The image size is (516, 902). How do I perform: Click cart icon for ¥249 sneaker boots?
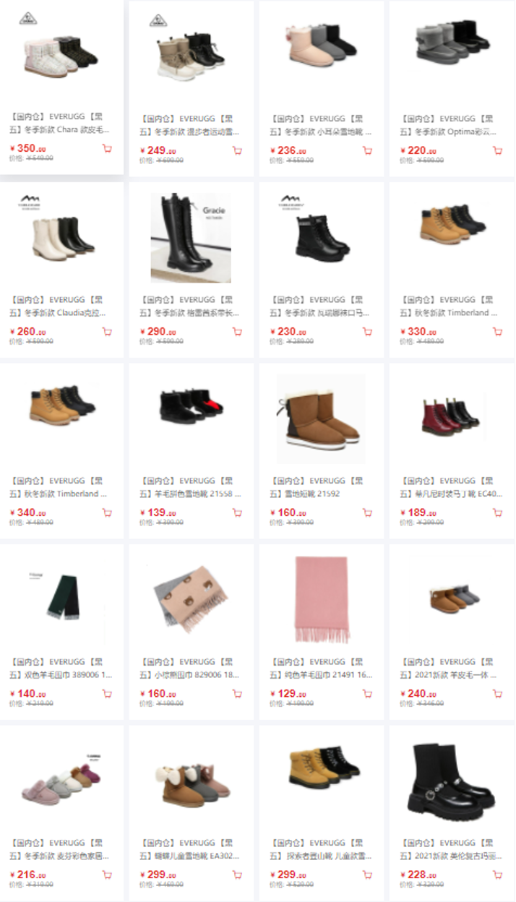point(237,150)
